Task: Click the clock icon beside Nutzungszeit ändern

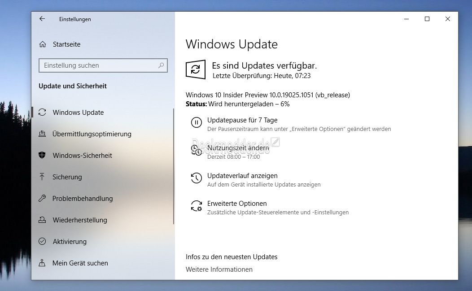Action: click(x=196, y=150)
